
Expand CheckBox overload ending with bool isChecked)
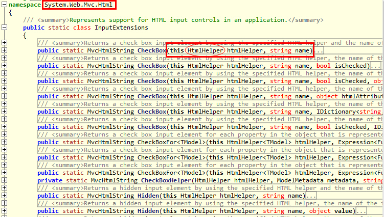[x=4, y=66]
